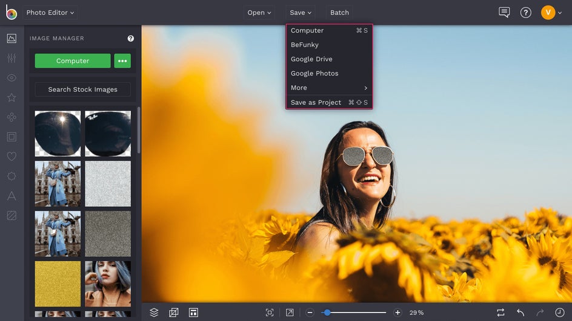Click the zoom in plus button
The height and width of the screenshot is (321, 572).
397,313
